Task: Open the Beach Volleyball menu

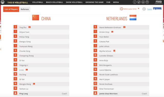Action: [x=54, y=2]
